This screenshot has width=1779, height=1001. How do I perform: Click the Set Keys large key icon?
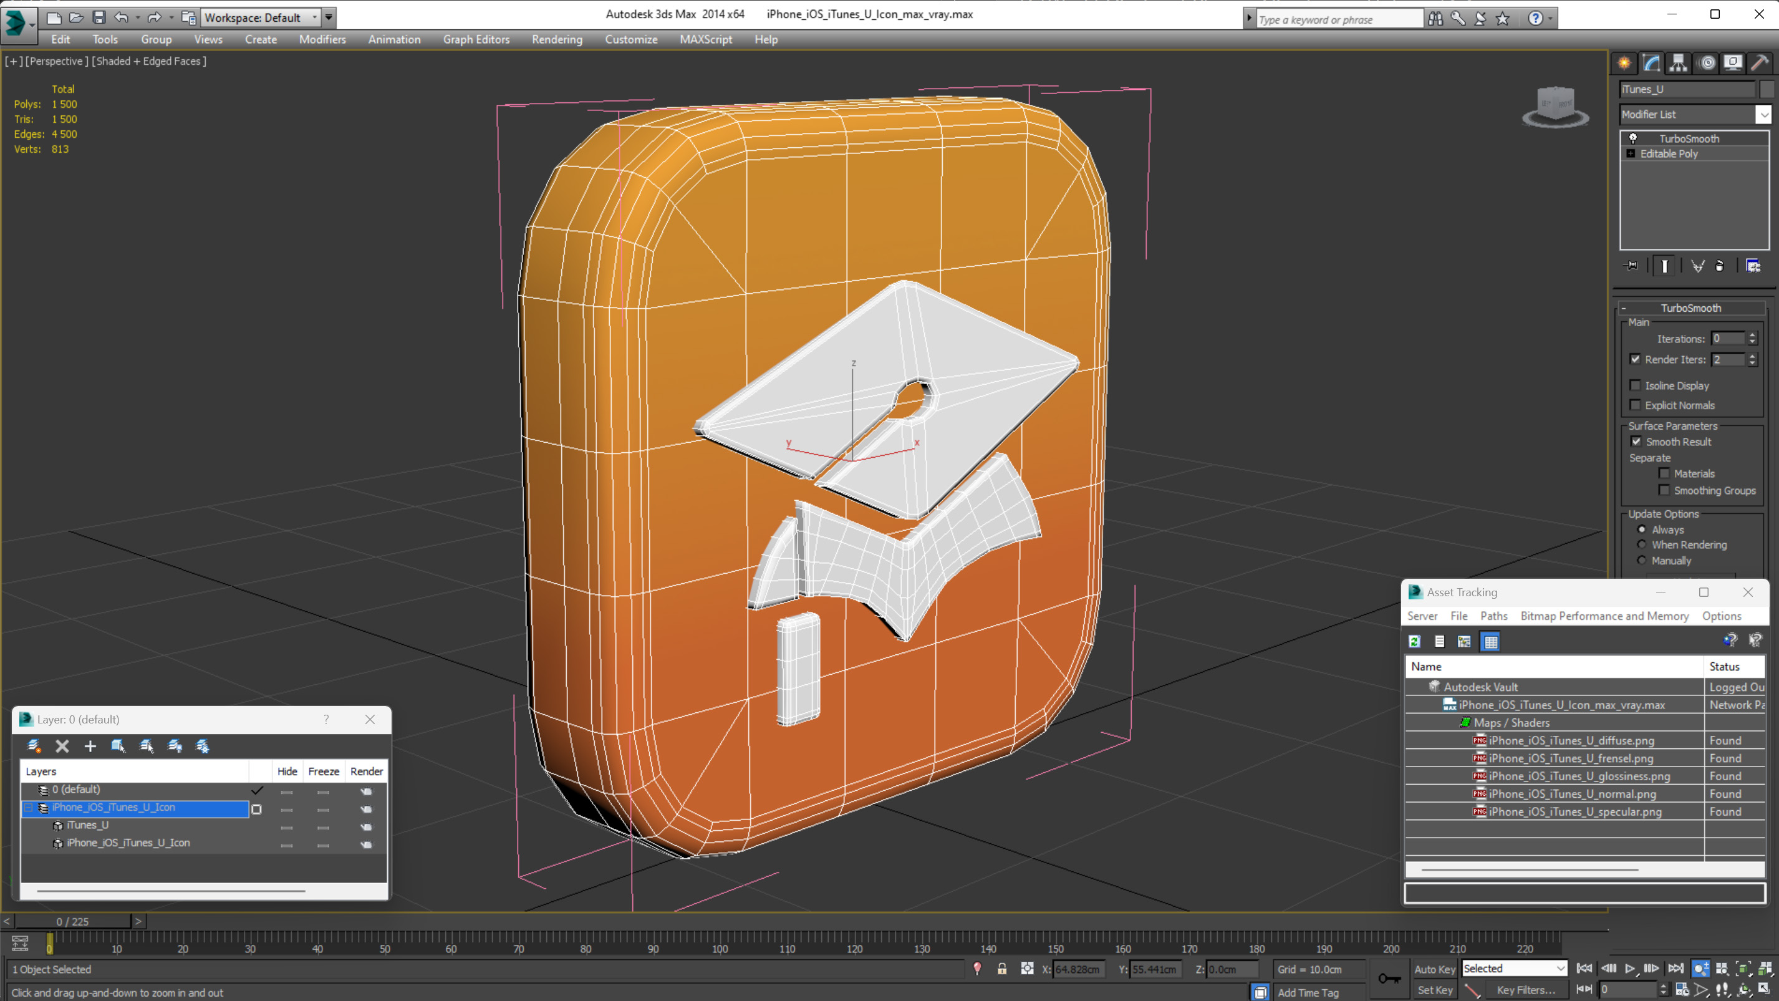tap(1389, 979)
